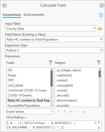Open the help question mark icon
The image size is (105, 132).
click(101, 15)
